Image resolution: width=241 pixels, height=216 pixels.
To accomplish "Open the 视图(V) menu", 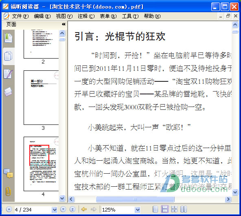I will pyautogui.click(x=64, y=16).
